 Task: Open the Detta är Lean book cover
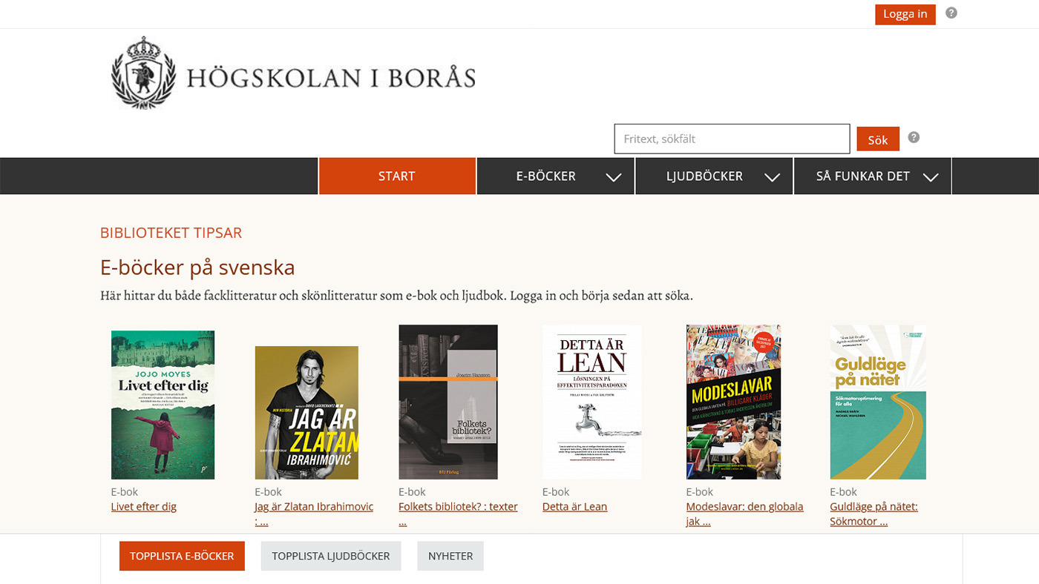tap(591, 402)
